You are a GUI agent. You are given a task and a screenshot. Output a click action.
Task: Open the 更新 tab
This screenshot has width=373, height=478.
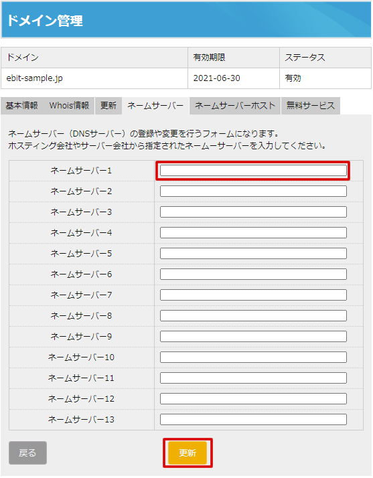click(x=108, y=106)
